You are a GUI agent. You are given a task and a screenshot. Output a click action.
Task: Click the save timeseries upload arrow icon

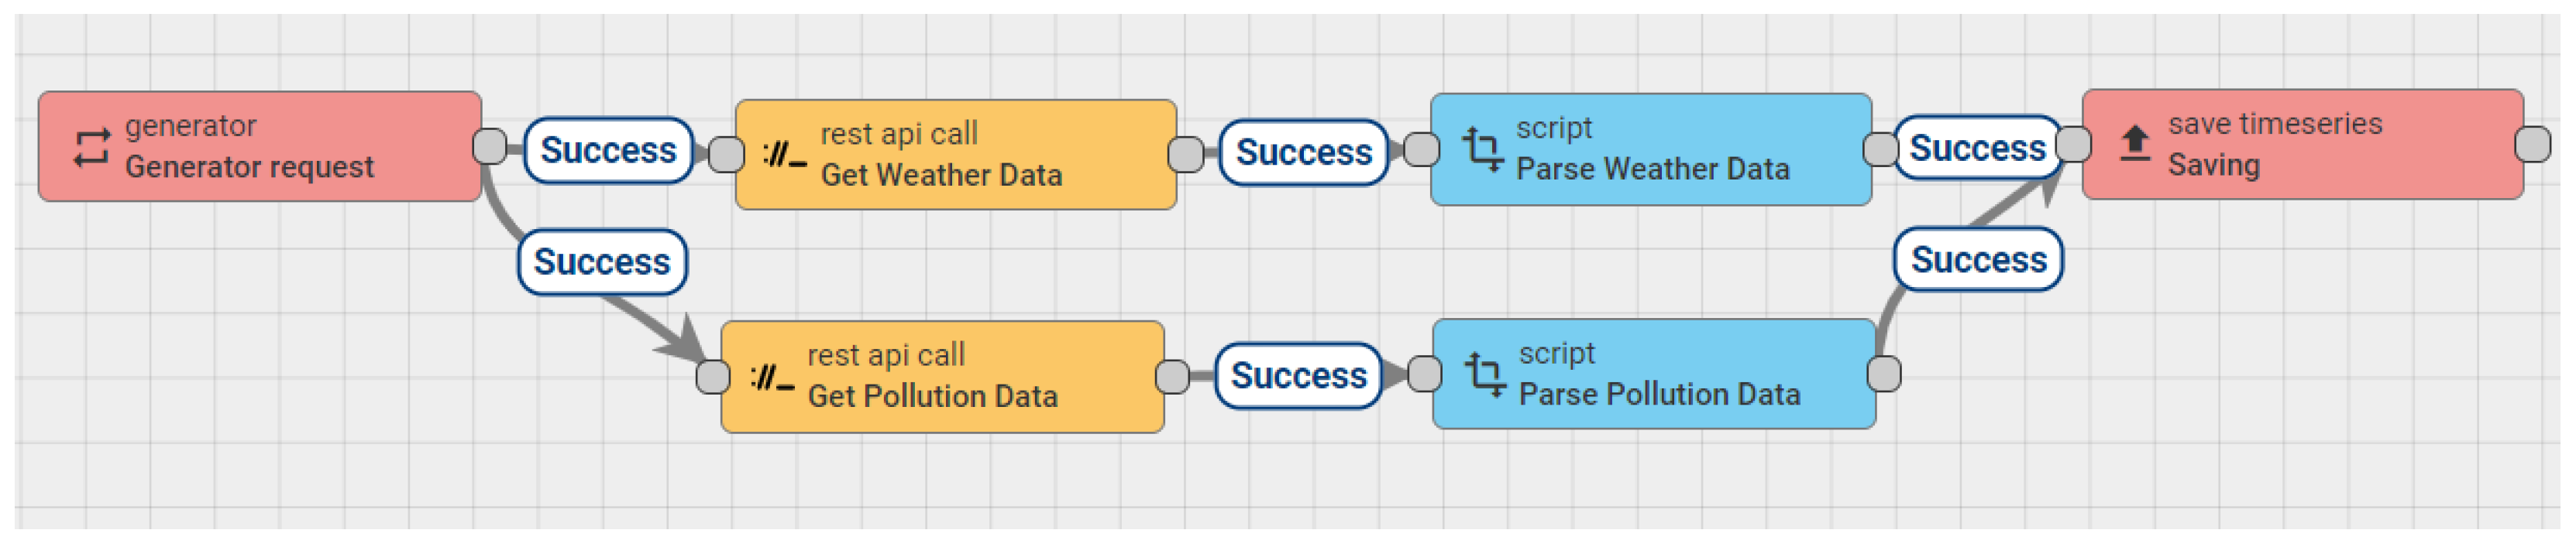click(x=2135, y=144)
